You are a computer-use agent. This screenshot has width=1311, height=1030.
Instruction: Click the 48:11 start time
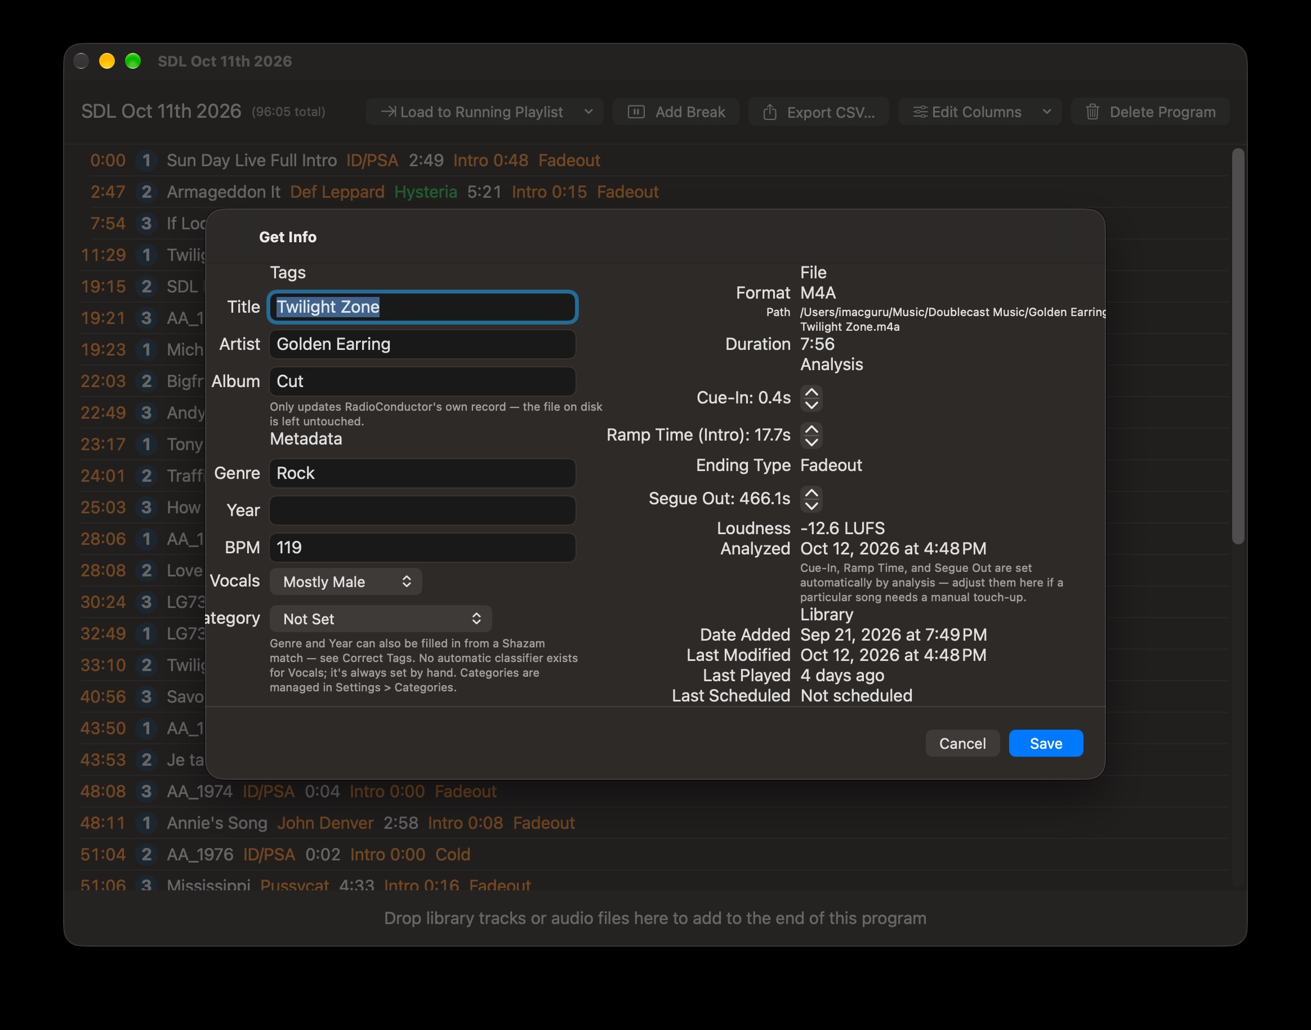(x=103, y=823)
